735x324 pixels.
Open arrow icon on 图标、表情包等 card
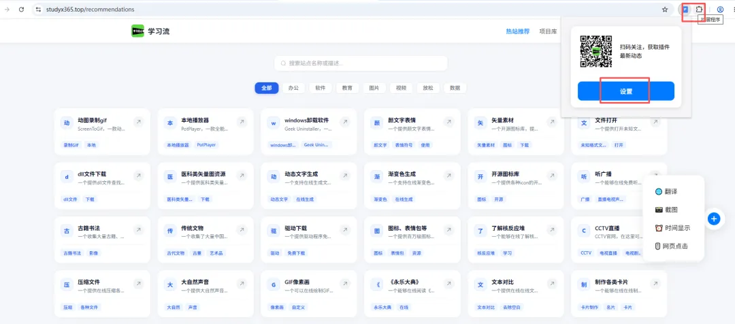448,230
